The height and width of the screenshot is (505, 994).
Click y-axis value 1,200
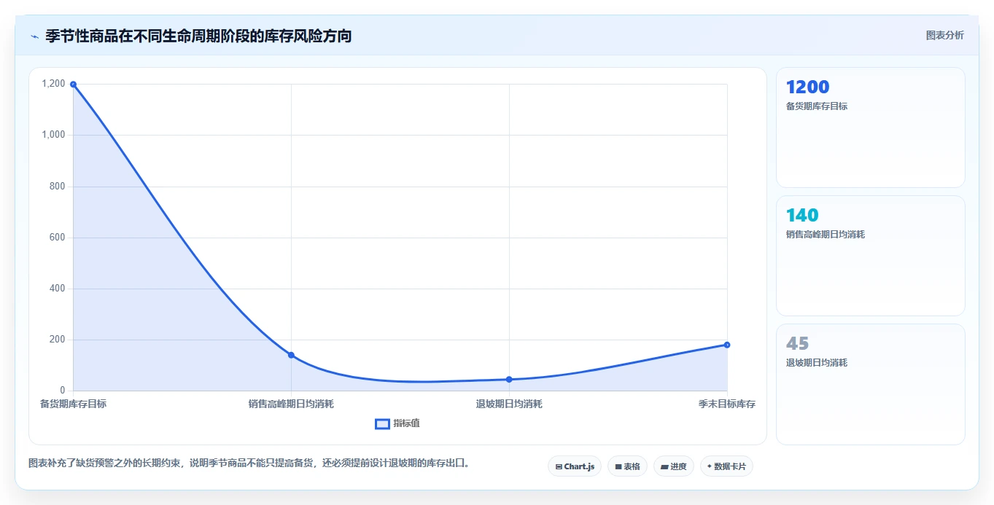tap(54, 84)
